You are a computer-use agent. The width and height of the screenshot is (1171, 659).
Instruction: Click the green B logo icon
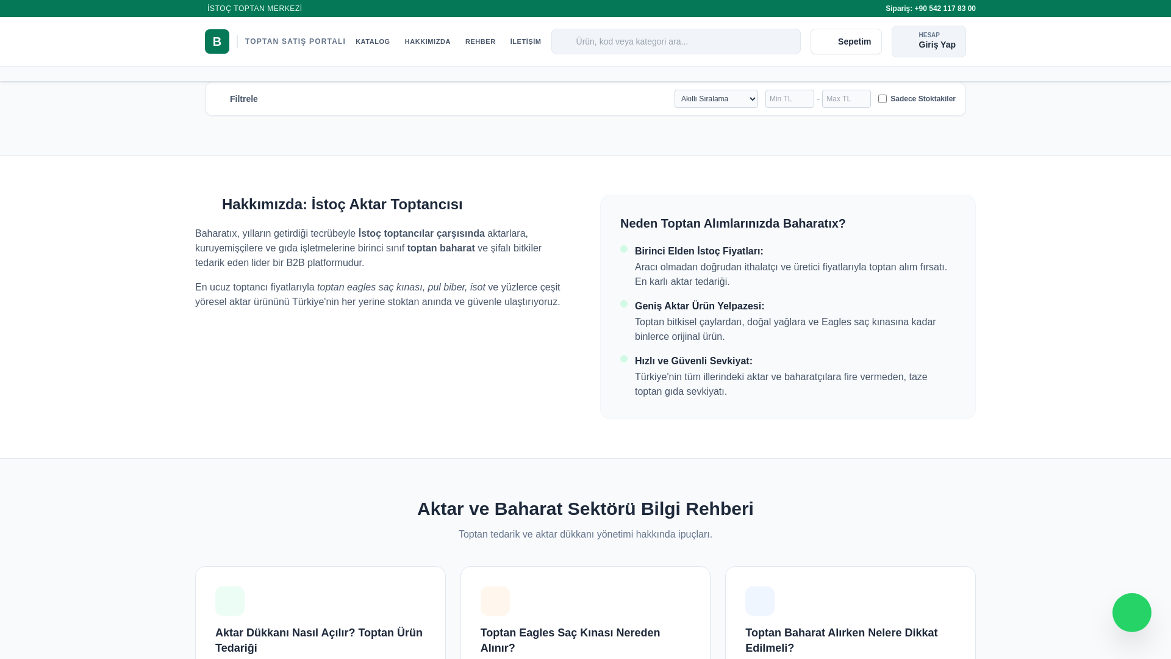pos(217,41)
